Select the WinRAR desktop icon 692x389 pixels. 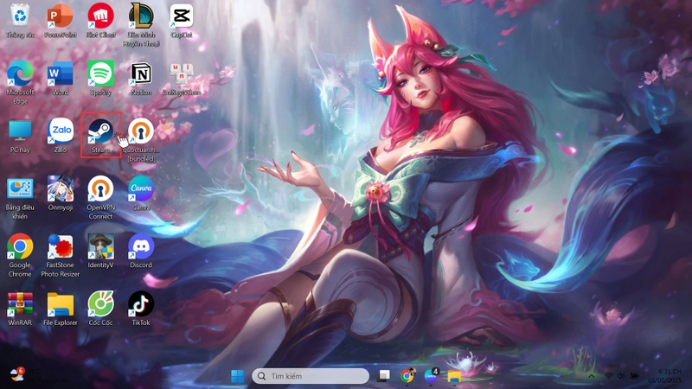pos(20,309)
